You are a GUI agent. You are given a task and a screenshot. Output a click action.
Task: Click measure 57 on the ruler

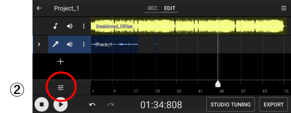coord(243,91)
